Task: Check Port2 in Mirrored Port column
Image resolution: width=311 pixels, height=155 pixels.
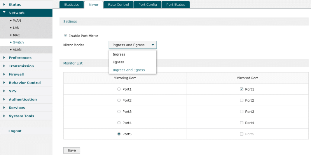Action: pos(241,100)
